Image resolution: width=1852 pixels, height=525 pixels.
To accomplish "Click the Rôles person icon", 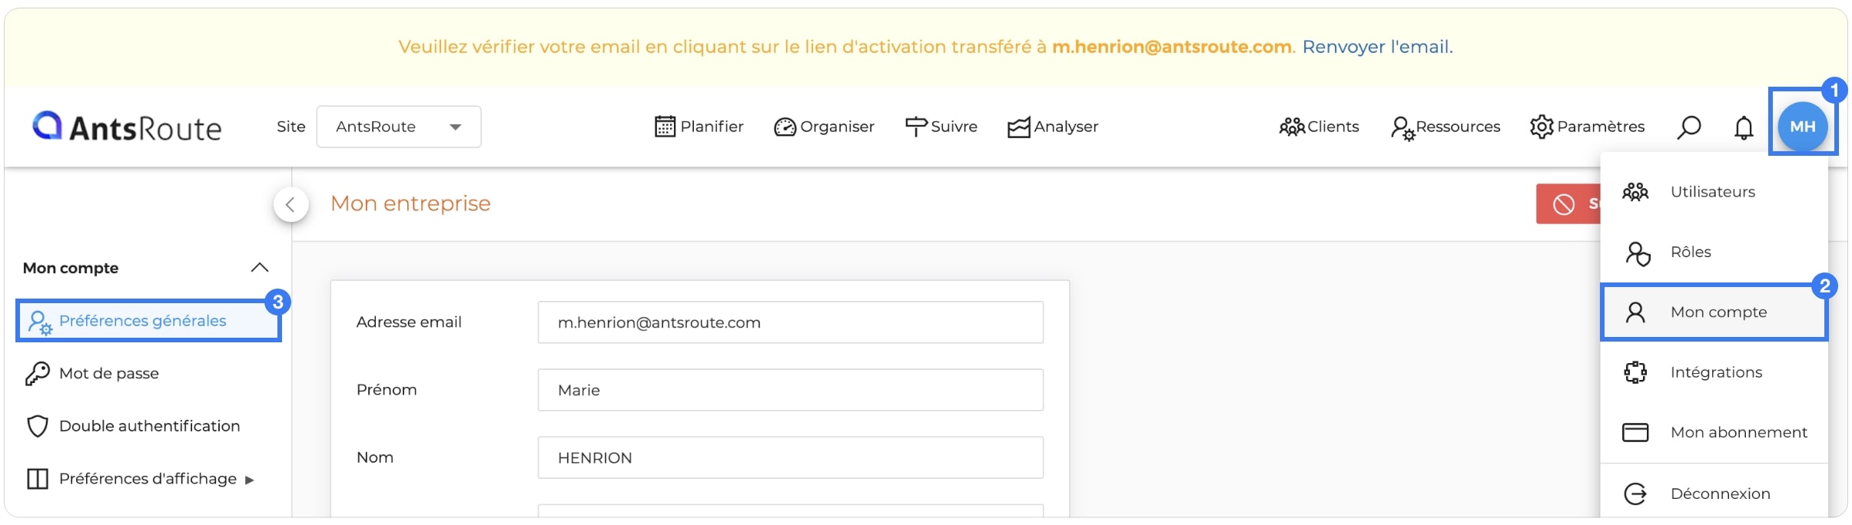I will pos(1637,253).
